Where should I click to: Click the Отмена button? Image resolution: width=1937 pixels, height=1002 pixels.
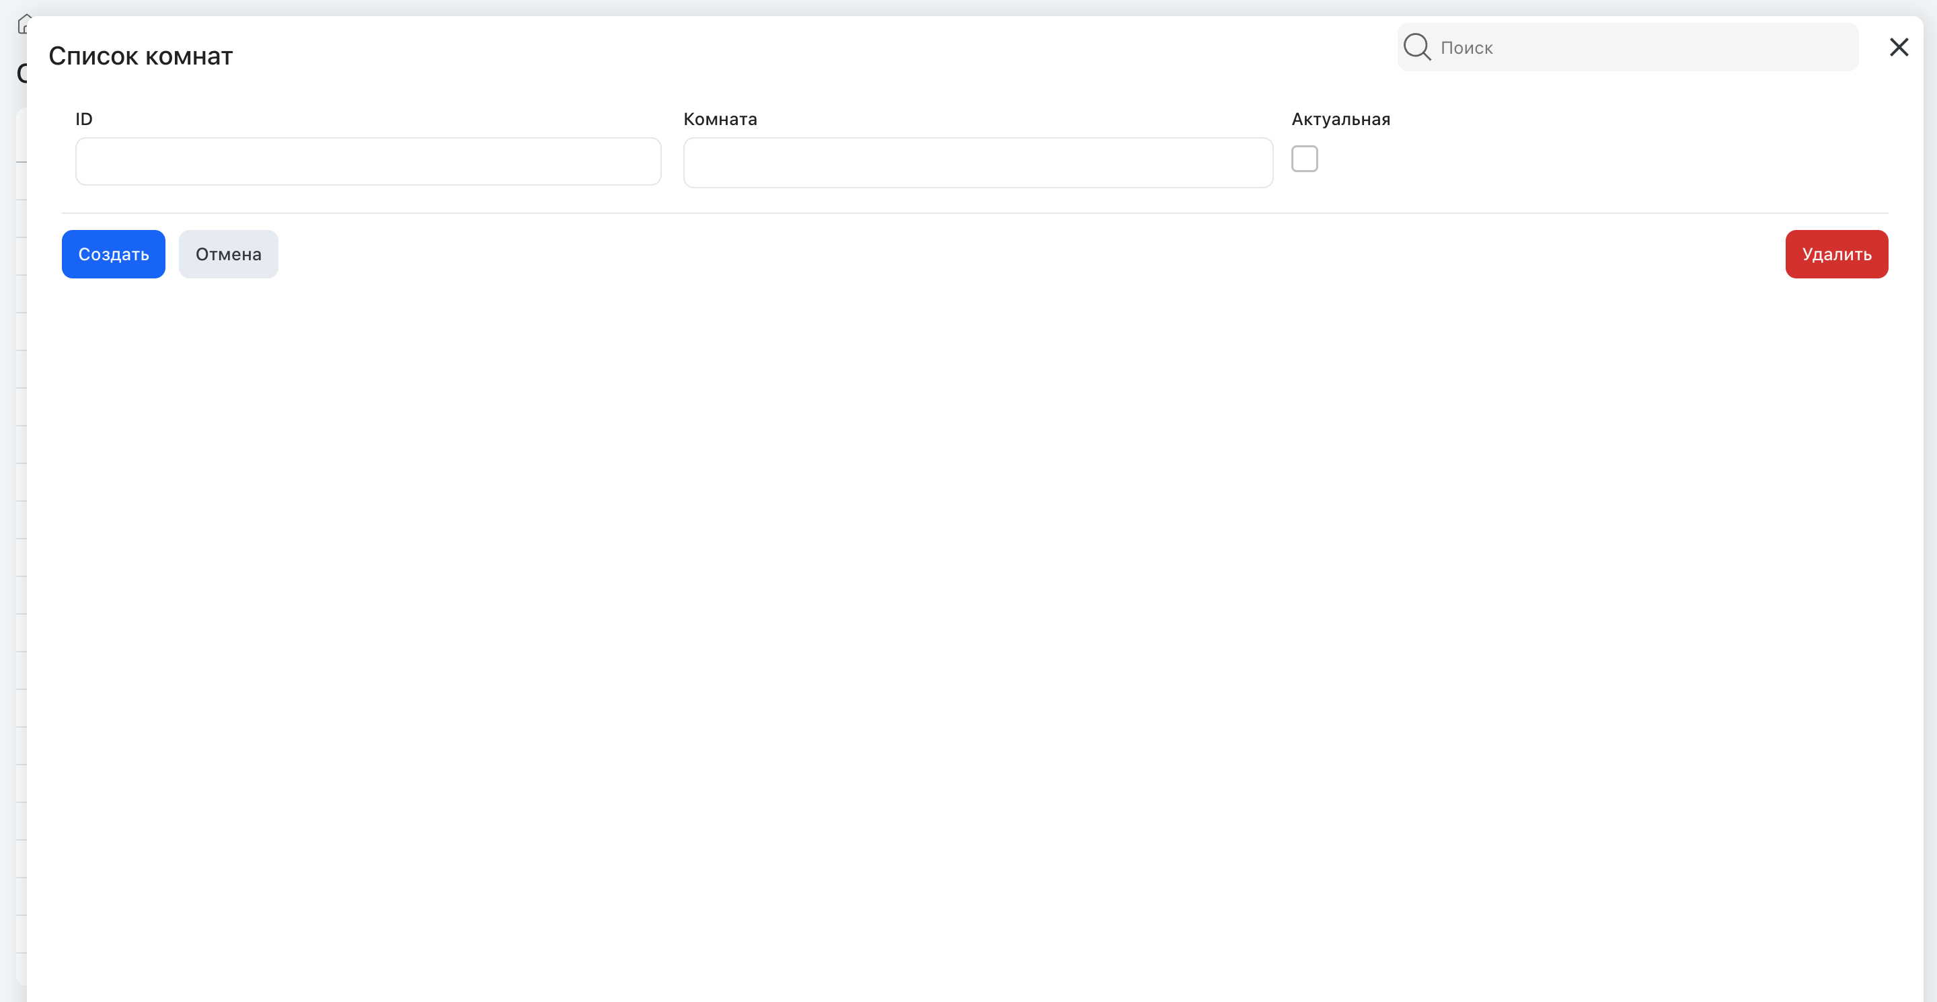click(x=229, y=254)
